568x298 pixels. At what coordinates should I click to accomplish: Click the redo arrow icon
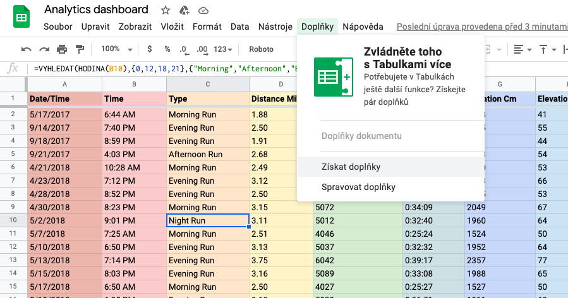pyautogui.click(x=44, y=49)
